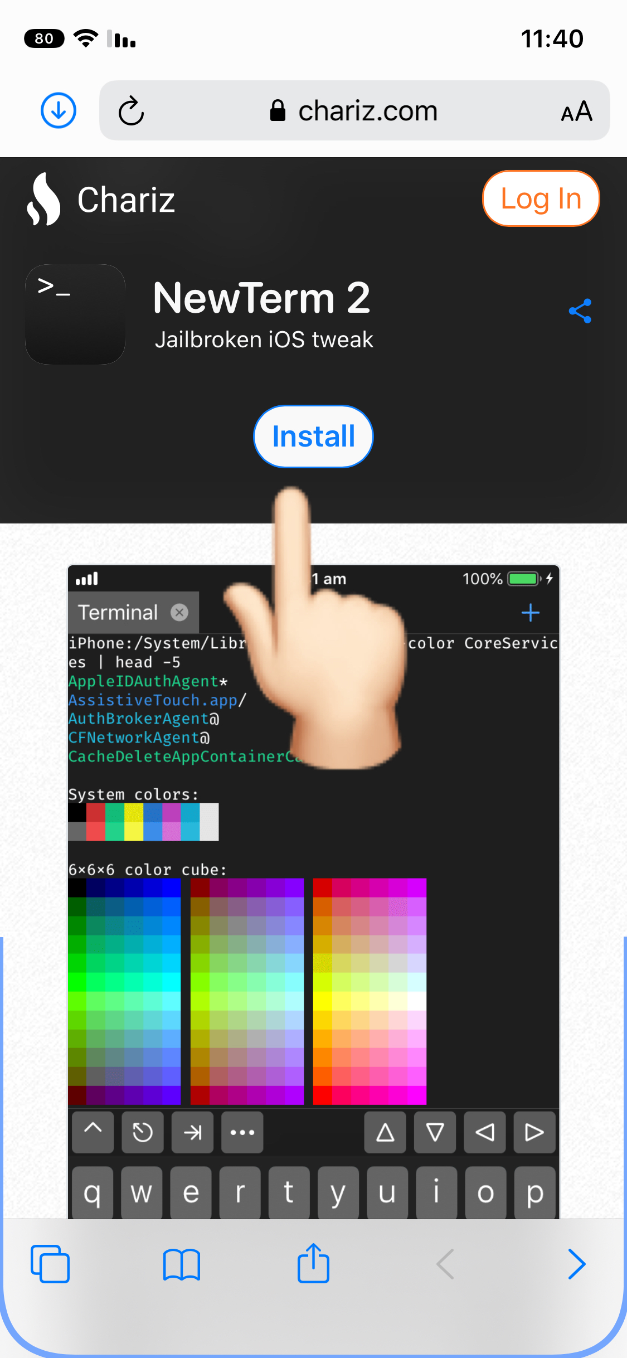627x1358 pixels.
Task: Tap the chariz.com address field
Action: (x=354, y=110)
